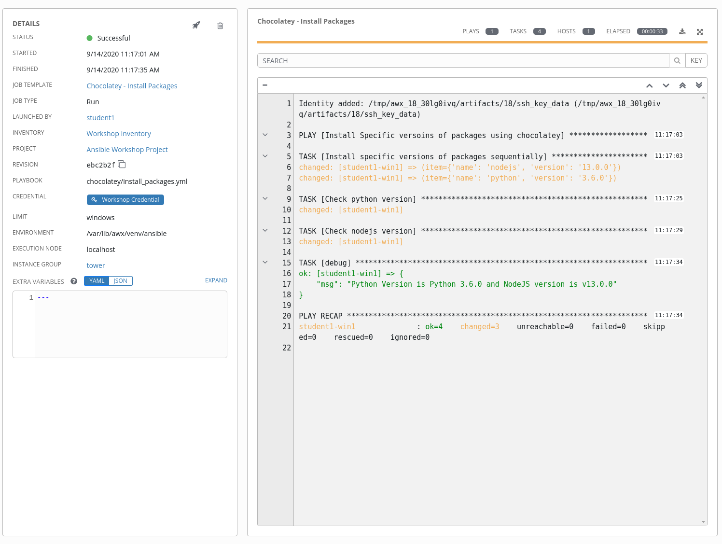The height and width of the screenshot is (544, 722).
Task: Click the Identity added output line
Action: (x=479, y=109)
